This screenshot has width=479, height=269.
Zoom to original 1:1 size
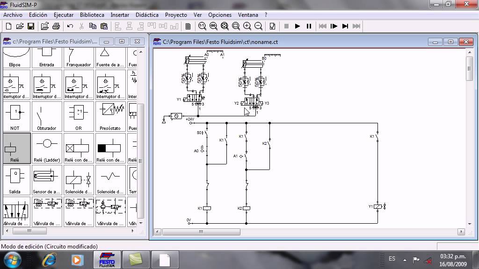coord(202,26)
